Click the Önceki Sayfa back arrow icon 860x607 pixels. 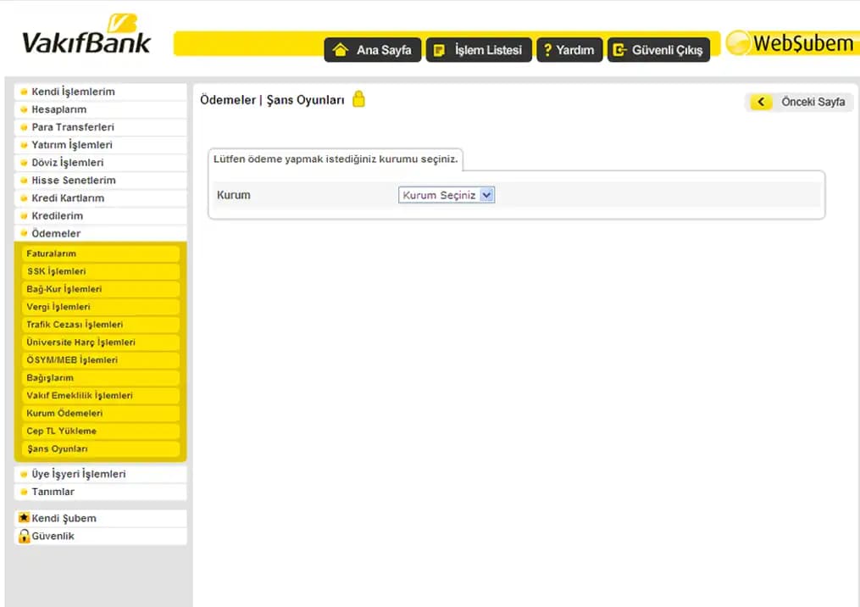(761, 102)
